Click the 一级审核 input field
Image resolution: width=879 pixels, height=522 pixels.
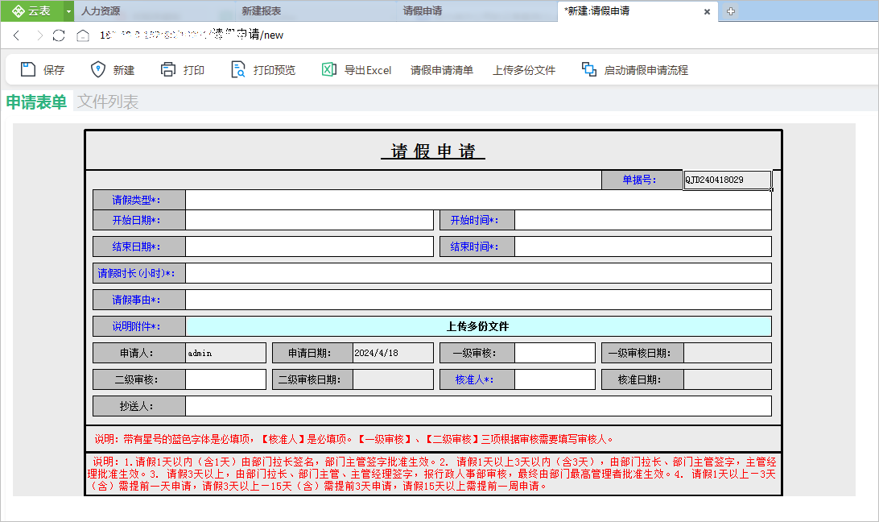555,353
